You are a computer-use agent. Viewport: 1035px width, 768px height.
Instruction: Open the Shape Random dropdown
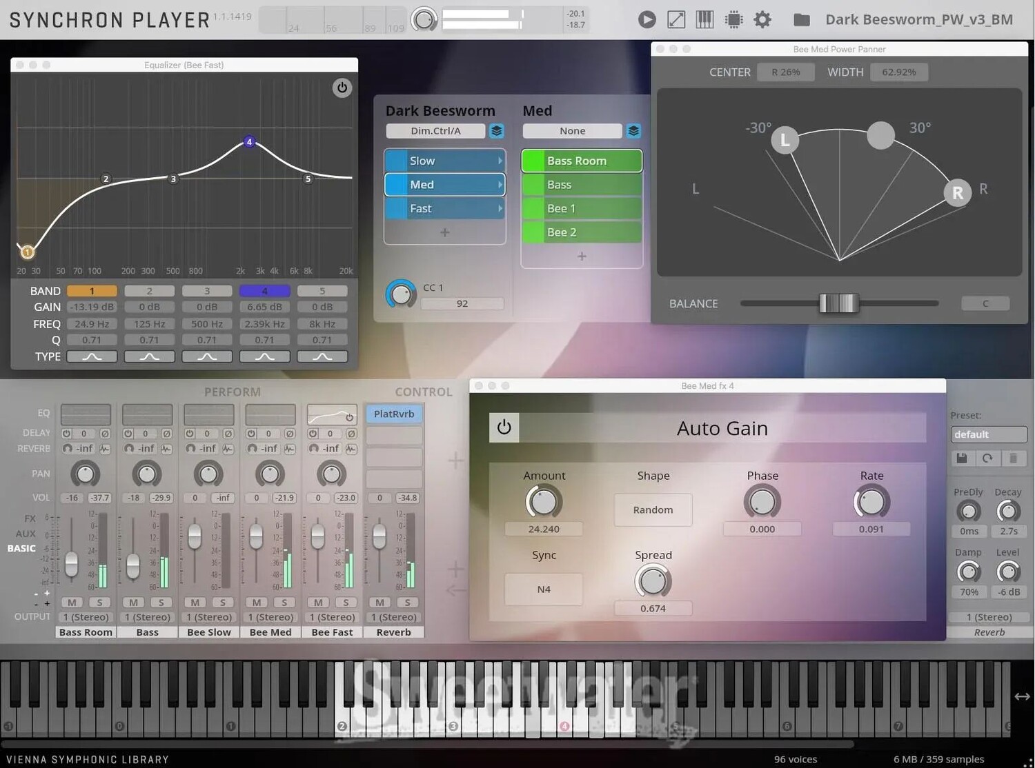653,510
